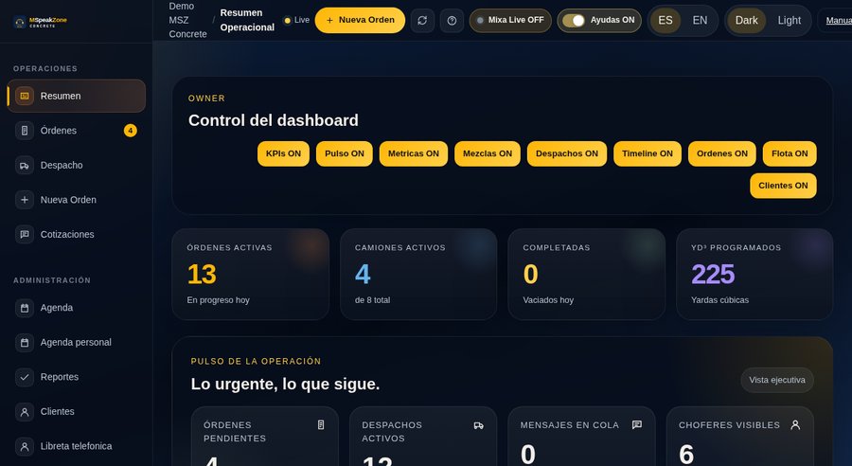Click the Cotizaciones chat icon

(25, 234)
